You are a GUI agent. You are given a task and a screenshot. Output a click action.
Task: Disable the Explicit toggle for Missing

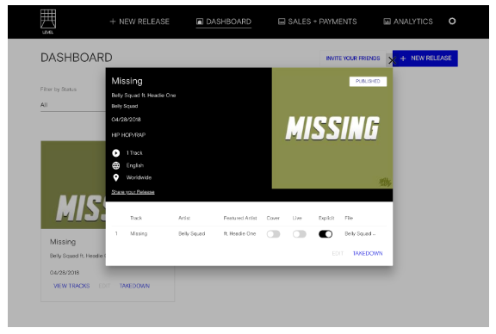pos(325,234)
